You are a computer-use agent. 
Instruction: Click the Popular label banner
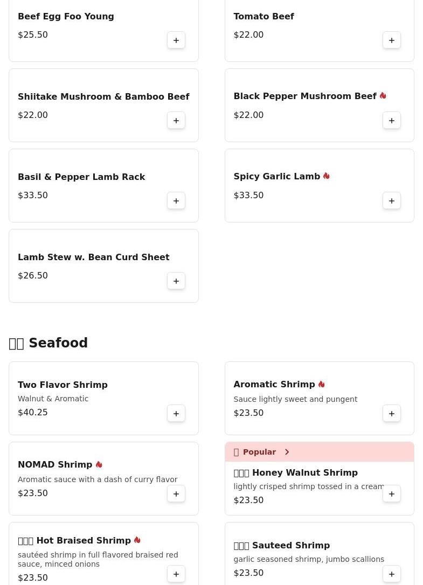[x=259, y=452]
